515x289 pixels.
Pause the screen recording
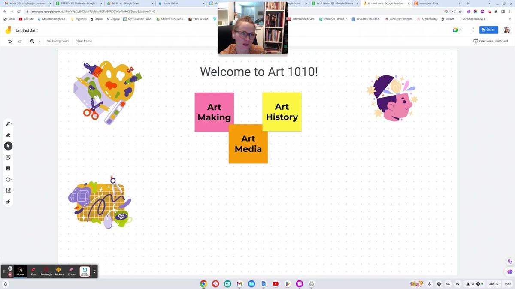(x=10, y=268)
